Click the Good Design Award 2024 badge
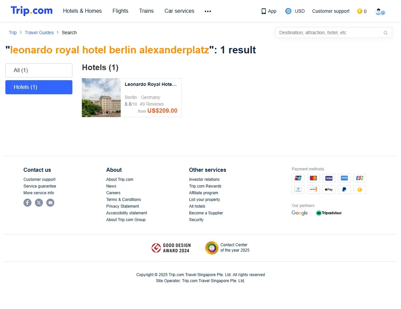Viewport: 401px width, 309px height. click(171, 248)
